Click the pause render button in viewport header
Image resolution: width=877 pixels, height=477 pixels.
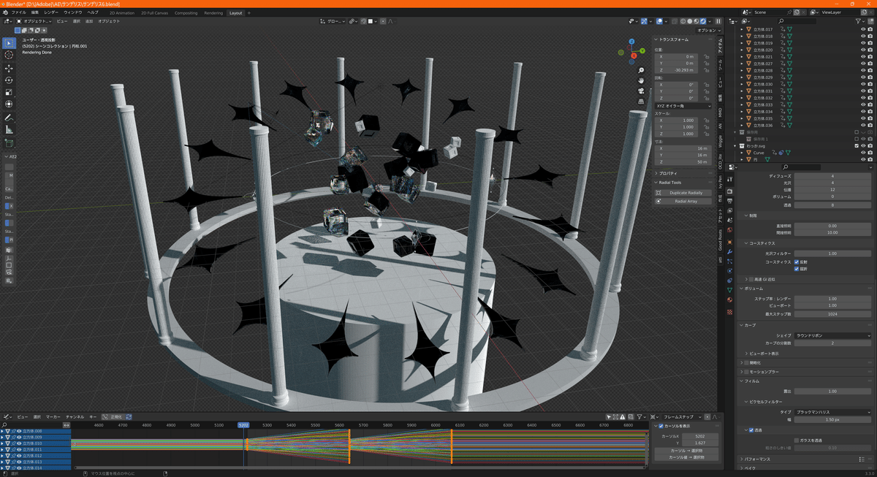(718, 21)
